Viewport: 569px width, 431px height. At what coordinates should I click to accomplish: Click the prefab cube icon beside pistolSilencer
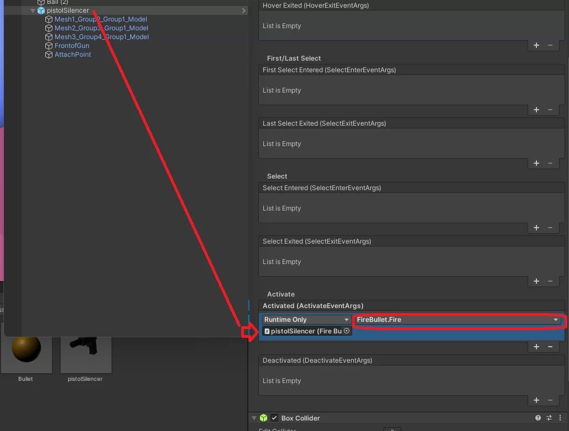(41, 10)
